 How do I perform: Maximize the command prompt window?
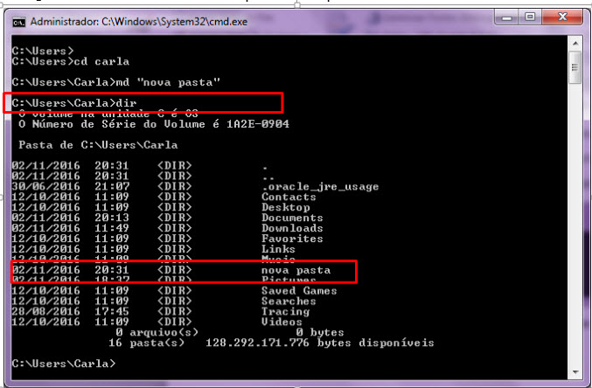point(530,17)
